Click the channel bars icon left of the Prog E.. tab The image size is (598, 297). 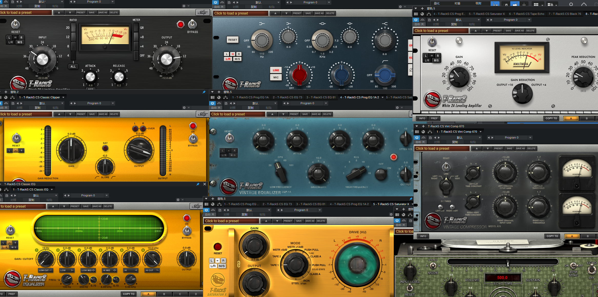(416, 14)
